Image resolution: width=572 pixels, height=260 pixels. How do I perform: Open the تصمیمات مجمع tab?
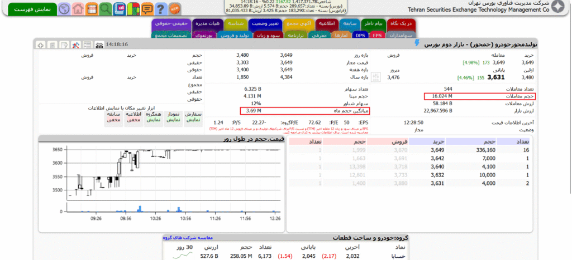pyautogui.click(x=171, y=35)
